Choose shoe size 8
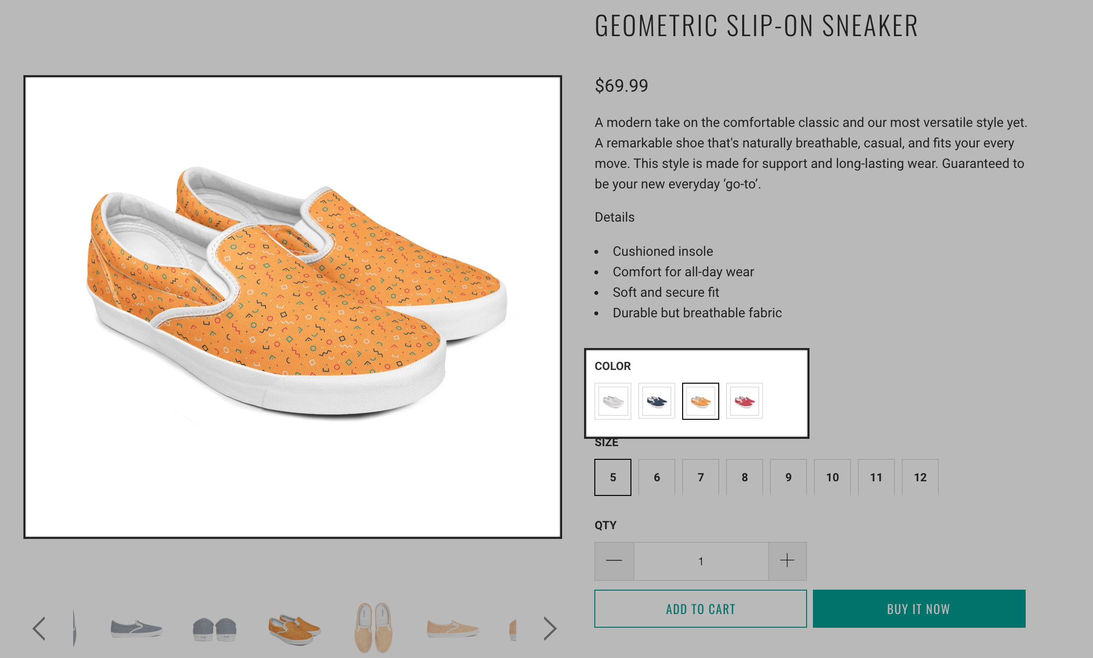The image size is (1093, 658). pyautogui.click(x=745, y=477)
